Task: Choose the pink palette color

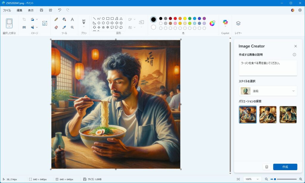Action: [175, 23]
